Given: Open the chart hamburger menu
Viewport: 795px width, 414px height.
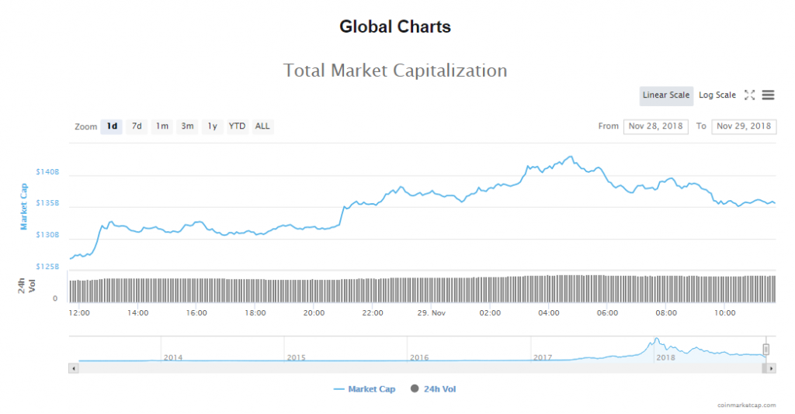Looking at the screenshot, I should point(768,95).
